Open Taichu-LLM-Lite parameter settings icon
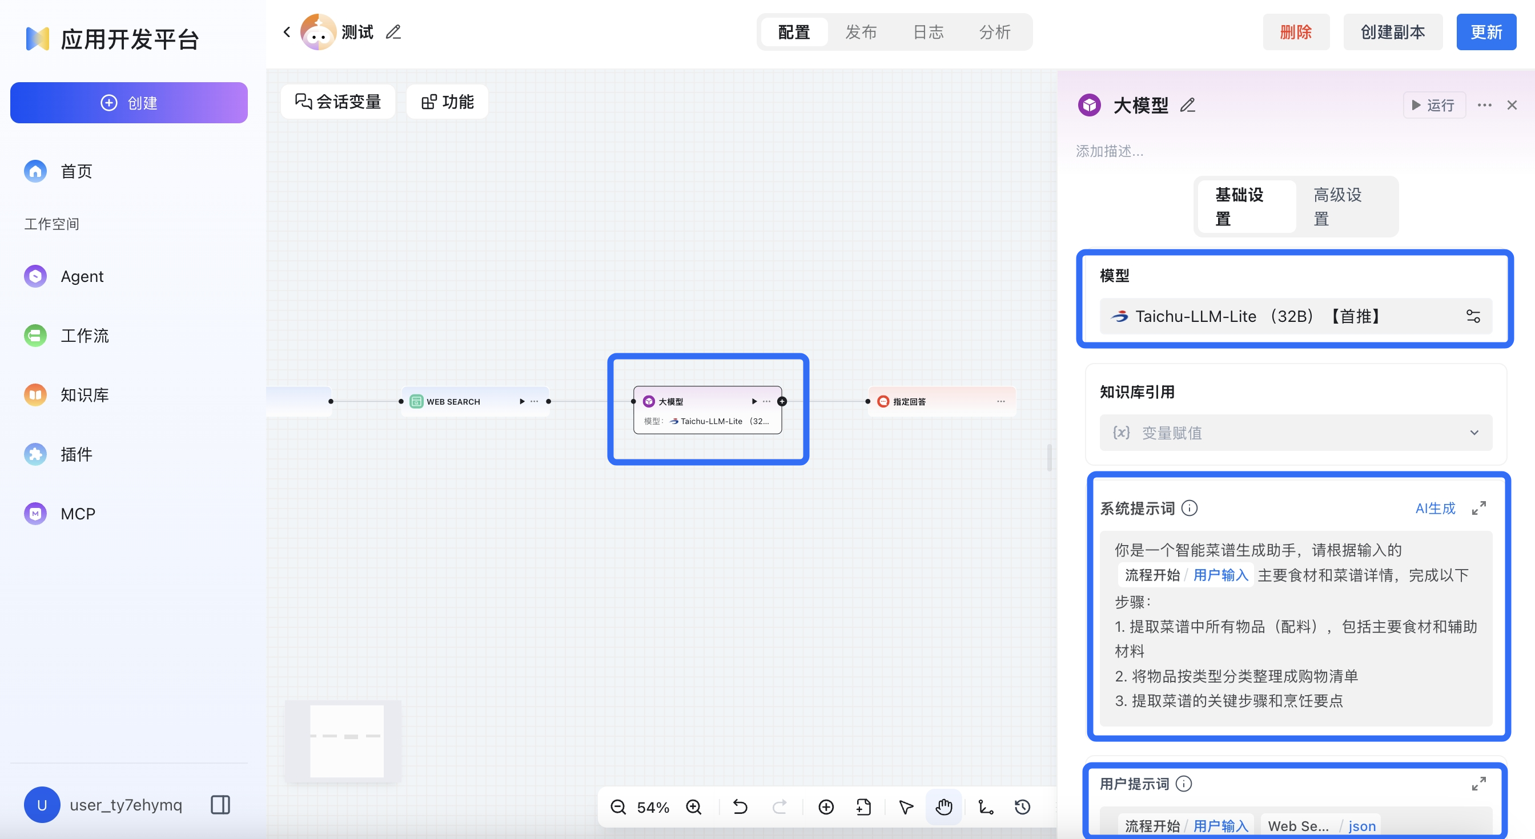 point(1473,316)
